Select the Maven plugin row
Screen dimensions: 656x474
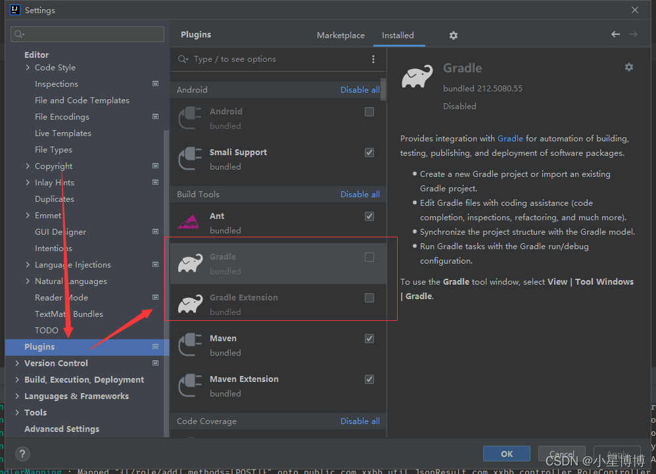tap(278, 345)
